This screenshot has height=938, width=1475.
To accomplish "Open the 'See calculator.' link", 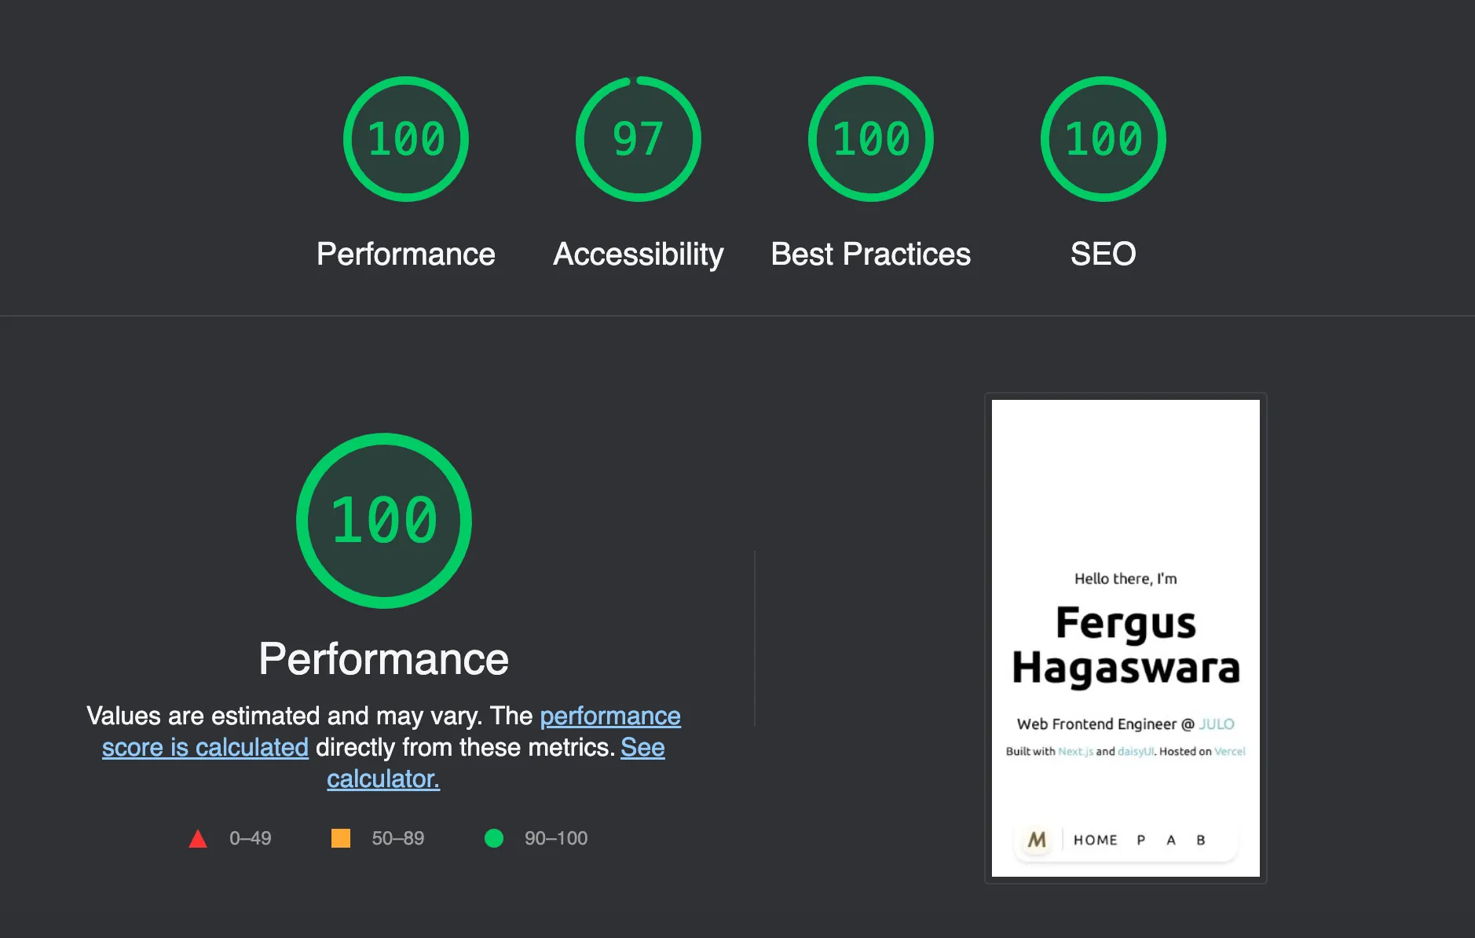I will (383, 779).
